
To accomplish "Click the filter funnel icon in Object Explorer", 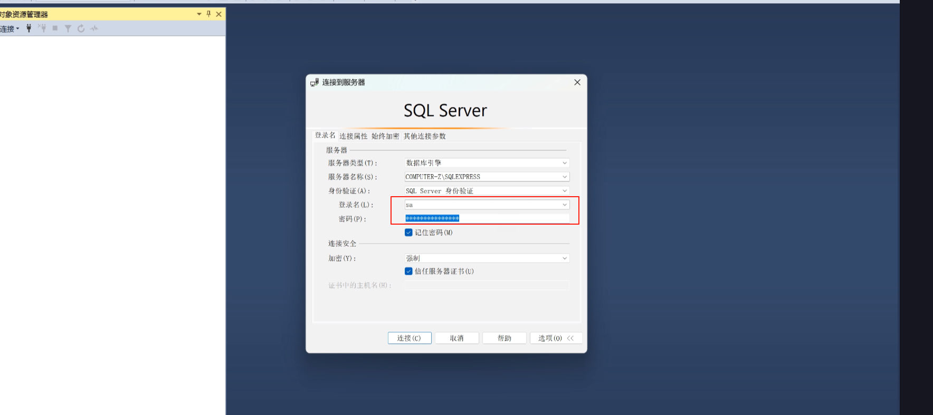I will (x=68, y=28).
